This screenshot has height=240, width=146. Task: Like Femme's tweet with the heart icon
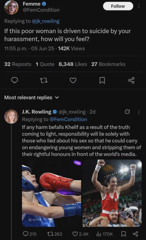click(x=73, y=80)
